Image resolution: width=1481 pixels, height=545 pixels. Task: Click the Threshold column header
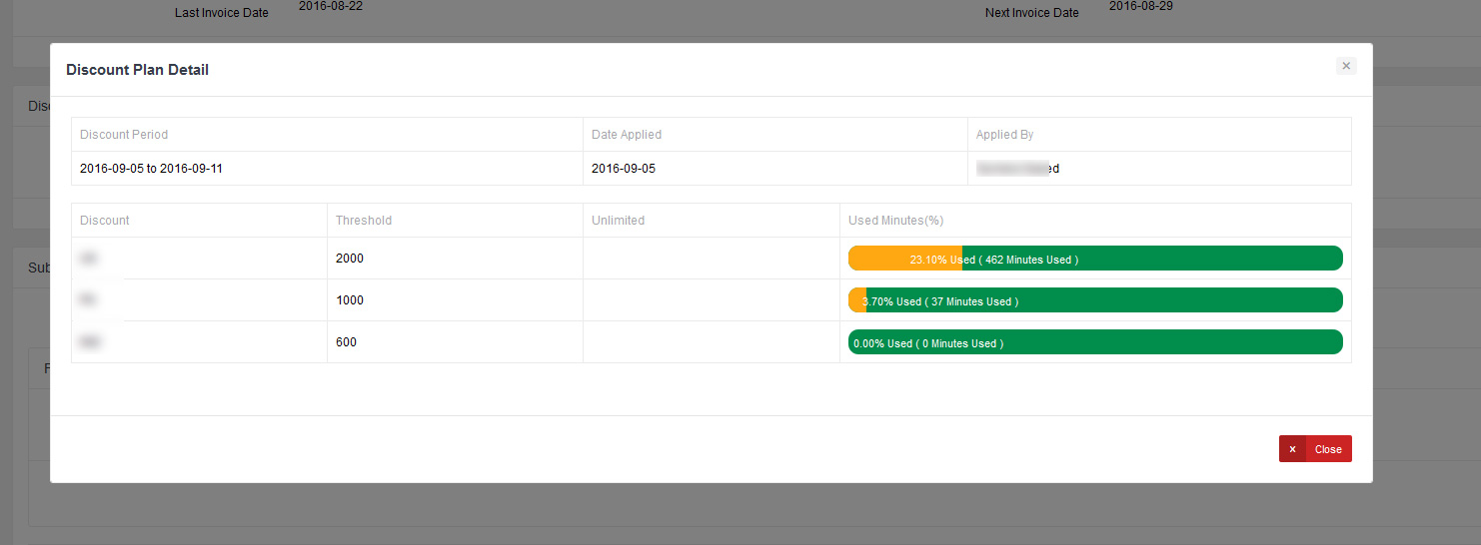point(364,221)
